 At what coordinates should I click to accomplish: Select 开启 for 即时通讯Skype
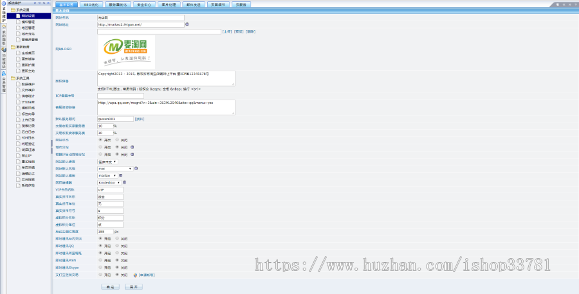coord(100,268)
